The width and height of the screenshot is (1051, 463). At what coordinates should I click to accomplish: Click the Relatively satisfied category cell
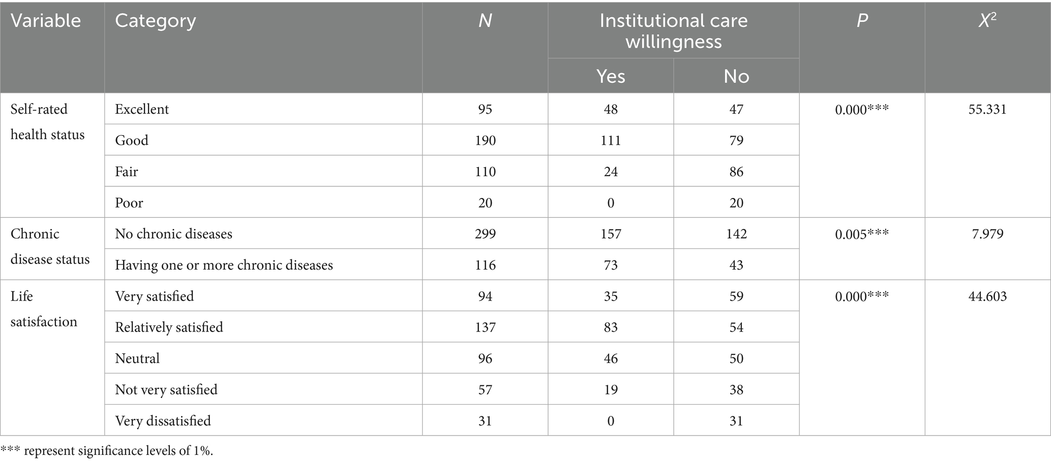[x=169, y=327]
